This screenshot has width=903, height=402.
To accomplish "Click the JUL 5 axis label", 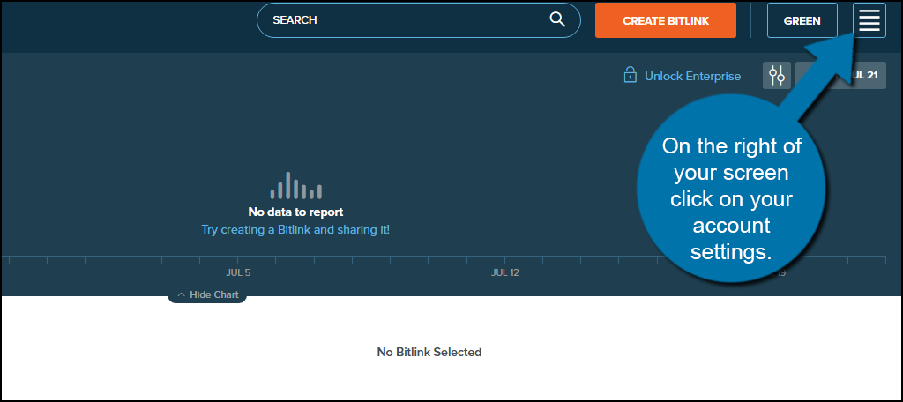I will (x=238, y=272).
